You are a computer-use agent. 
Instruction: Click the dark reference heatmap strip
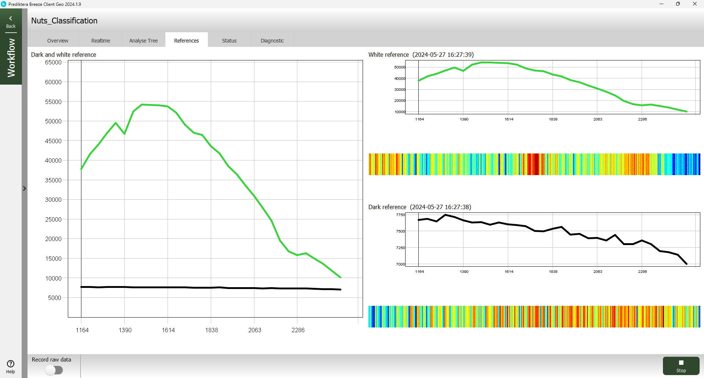(534, 316)
